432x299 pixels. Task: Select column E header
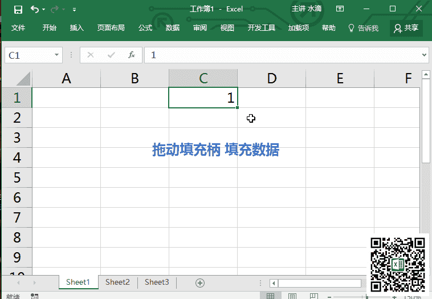(340, 78)
